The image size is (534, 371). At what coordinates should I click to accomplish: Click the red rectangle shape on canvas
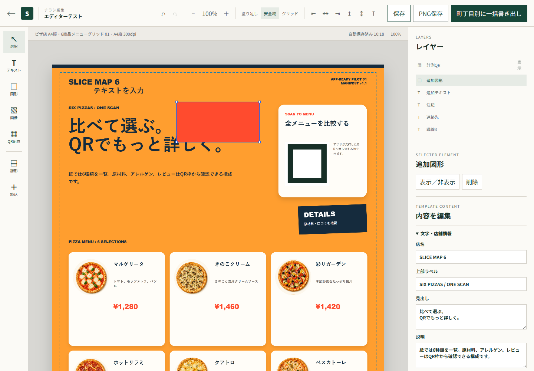coord(218,122)
